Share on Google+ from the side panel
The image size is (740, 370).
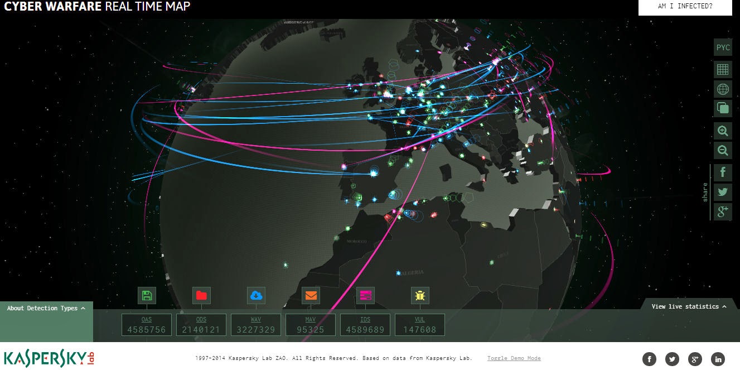tap(723, 212)
